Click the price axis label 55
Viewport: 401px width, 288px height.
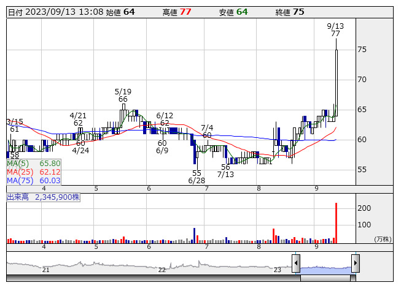tap(362, 170)
